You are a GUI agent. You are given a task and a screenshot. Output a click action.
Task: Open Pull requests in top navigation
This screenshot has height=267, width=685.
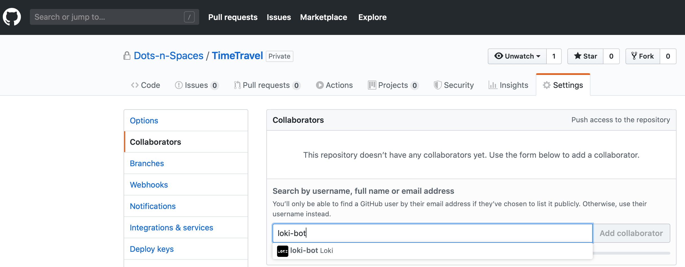[x=233, y=17]
